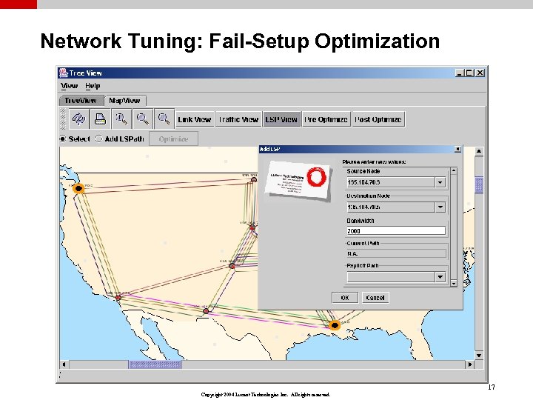Click the map scroll left arrow
533x400 pixels.
64,364
